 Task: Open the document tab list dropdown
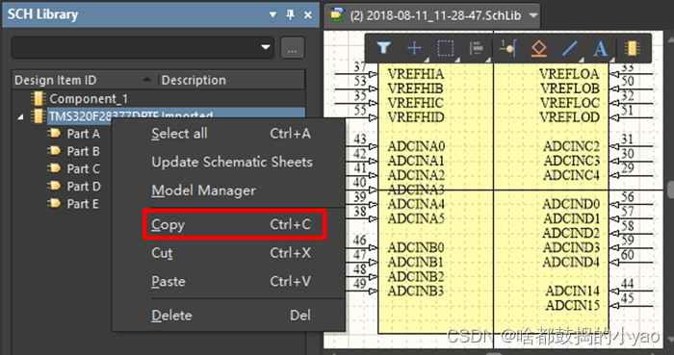coord(533,15)
